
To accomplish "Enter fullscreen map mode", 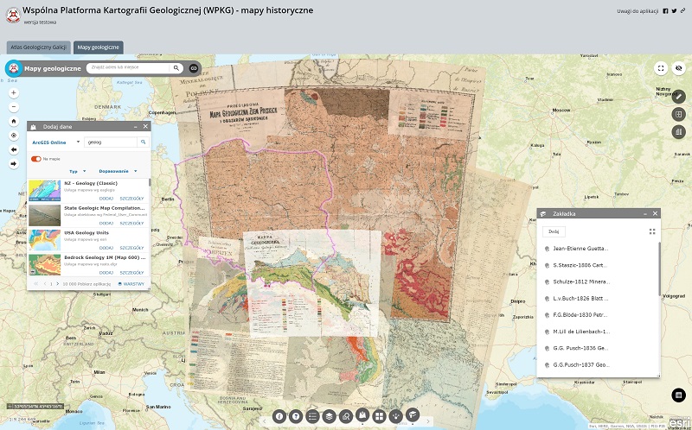I will pos(661,68).
